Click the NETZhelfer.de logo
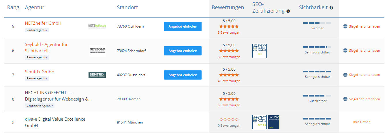Screen dimensions: 389x133 (x=97, y=26)
